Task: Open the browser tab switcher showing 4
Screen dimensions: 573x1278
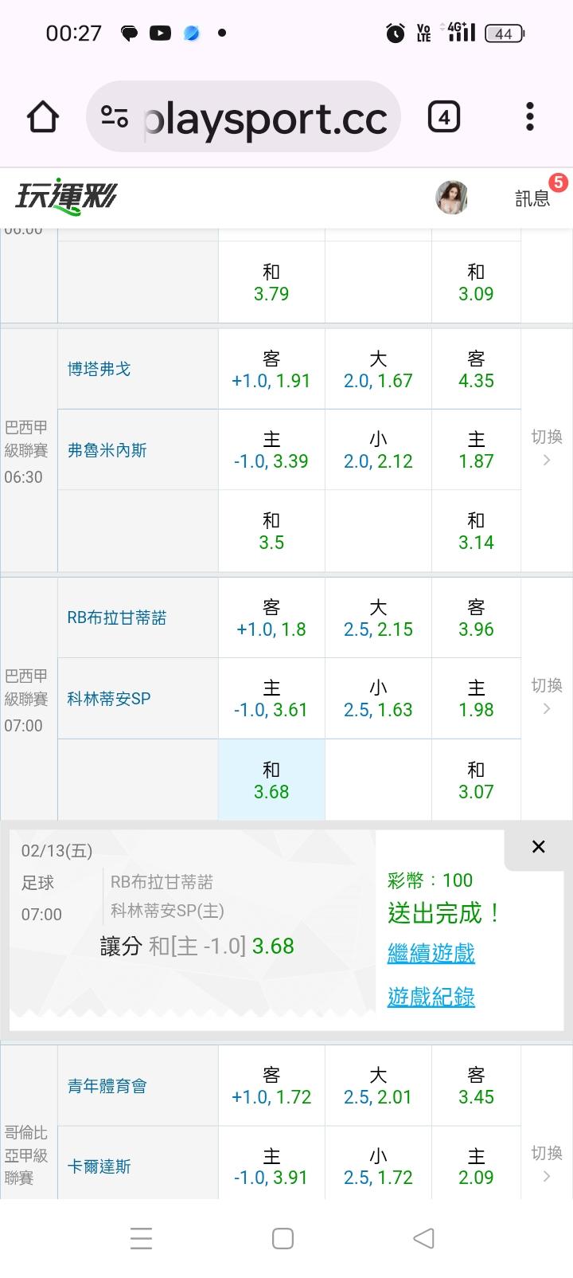Action: tap(443, 118)
